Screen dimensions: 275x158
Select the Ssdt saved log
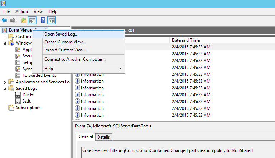click(x=27, y=101)
